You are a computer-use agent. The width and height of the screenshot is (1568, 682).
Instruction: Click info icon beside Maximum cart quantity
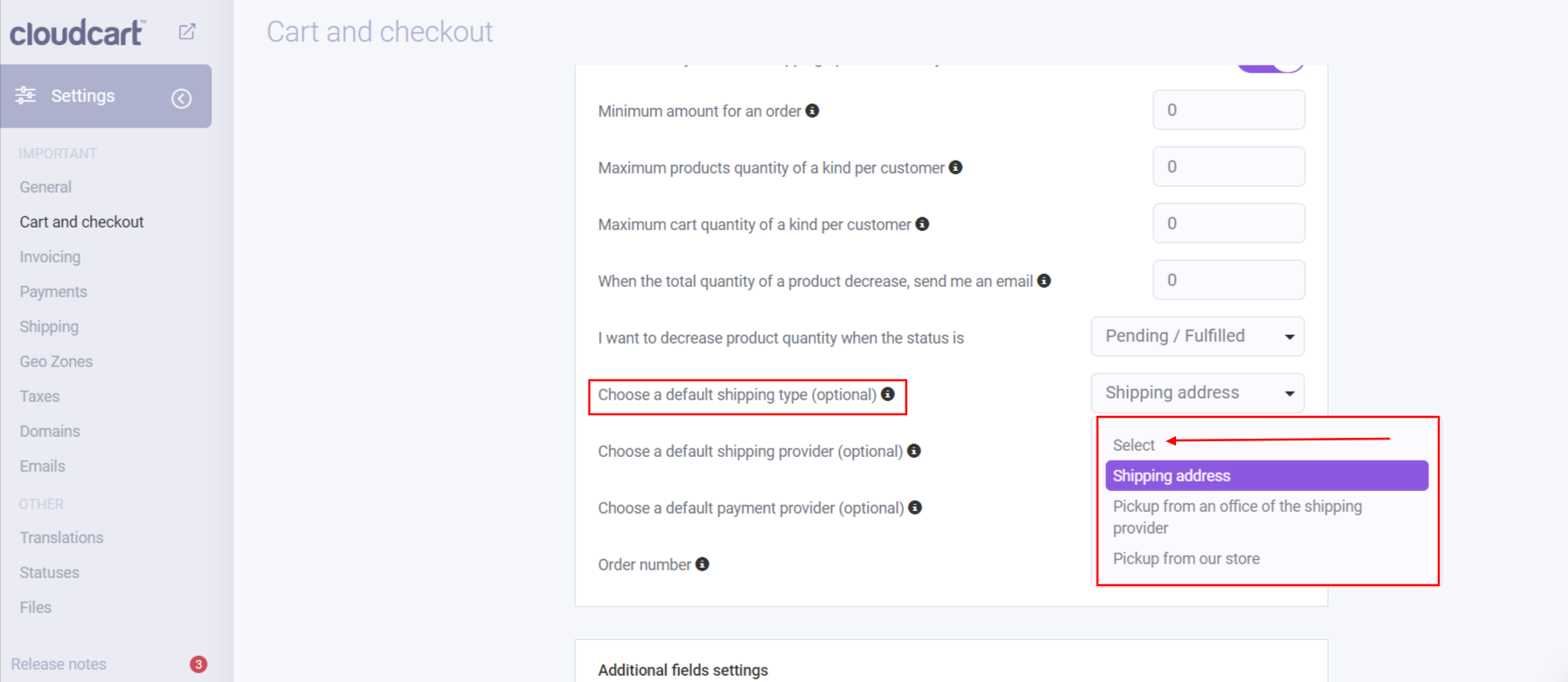[x=922, y=224]
